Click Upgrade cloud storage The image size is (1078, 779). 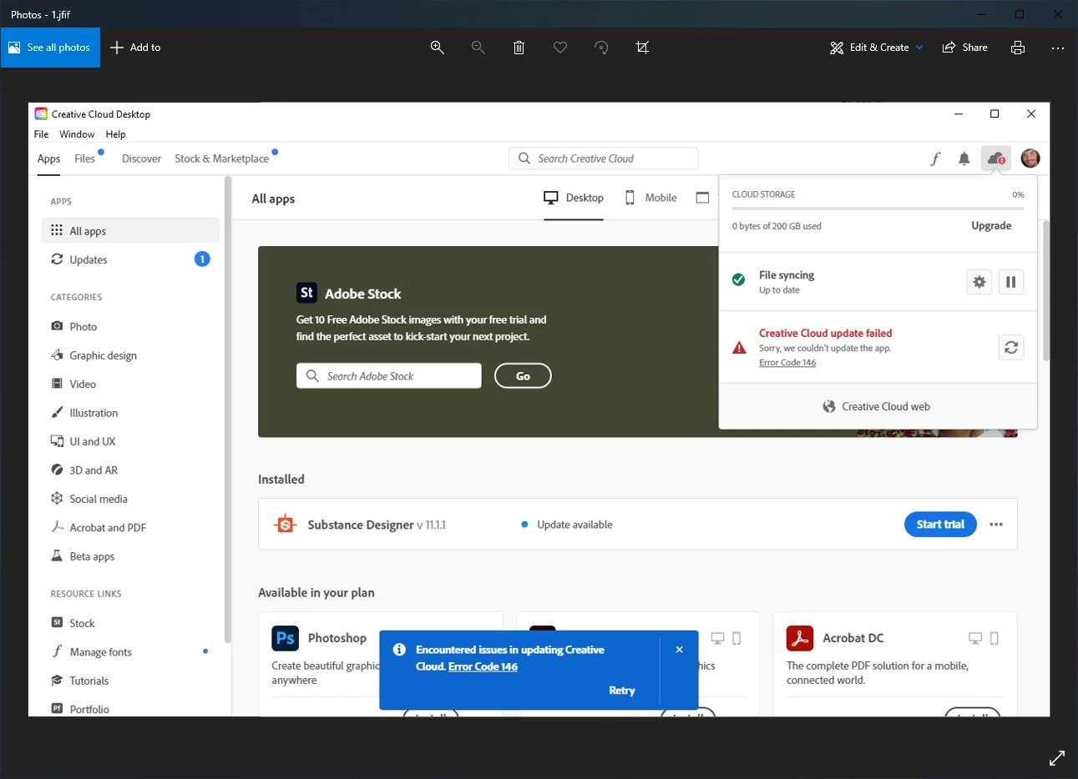point(991,226)
